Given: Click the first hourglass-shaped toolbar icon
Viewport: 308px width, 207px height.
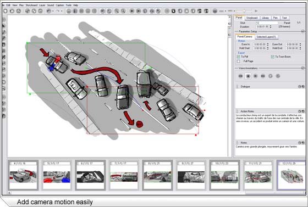Looking at the screenshot, I should (200, 11).
